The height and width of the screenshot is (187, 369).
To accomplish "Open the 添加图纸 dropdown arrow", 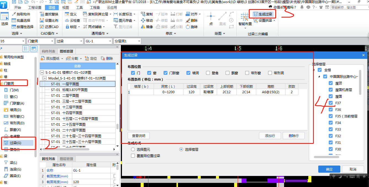I will coord(62,59).
